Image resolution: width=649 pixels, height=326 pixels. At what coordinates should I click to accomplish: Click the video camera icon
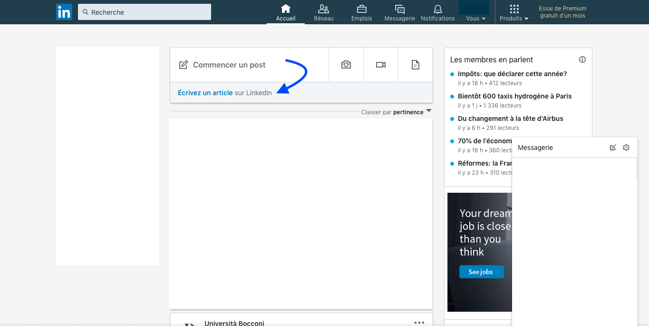pyautogui.click(x=381, y=65)
